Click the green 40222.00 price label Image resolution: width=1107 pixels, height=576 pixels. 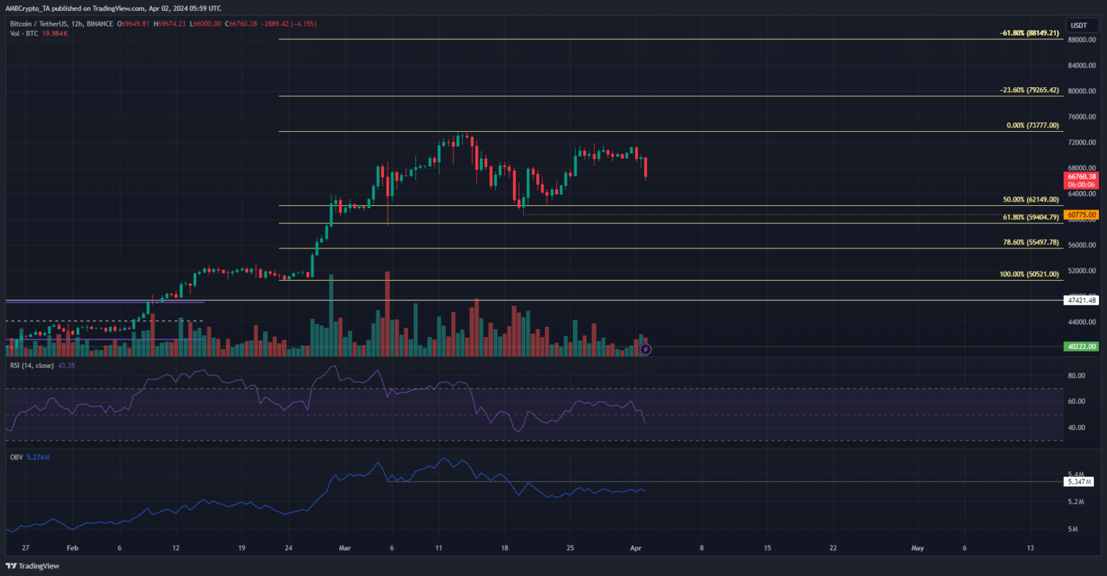(x=1081, y=346)
